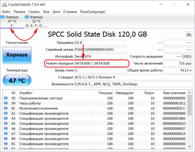Click status orb for attribute A7
This screenshot has width=195, height=152.
(6, 134)
